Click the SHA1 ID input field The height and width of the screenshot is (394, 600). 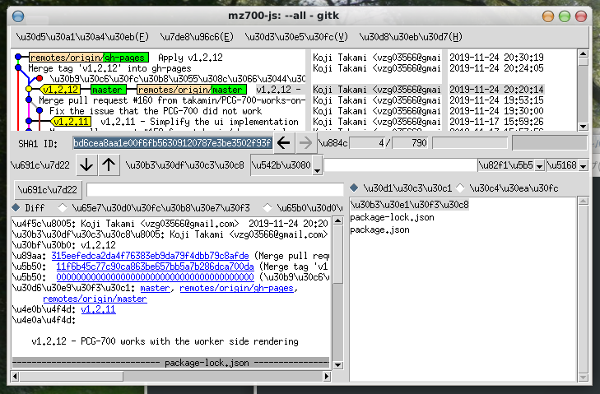click(173, 143)
